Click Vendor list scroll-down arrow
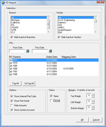Screen dimensions: 106x127 click(95, 32)
